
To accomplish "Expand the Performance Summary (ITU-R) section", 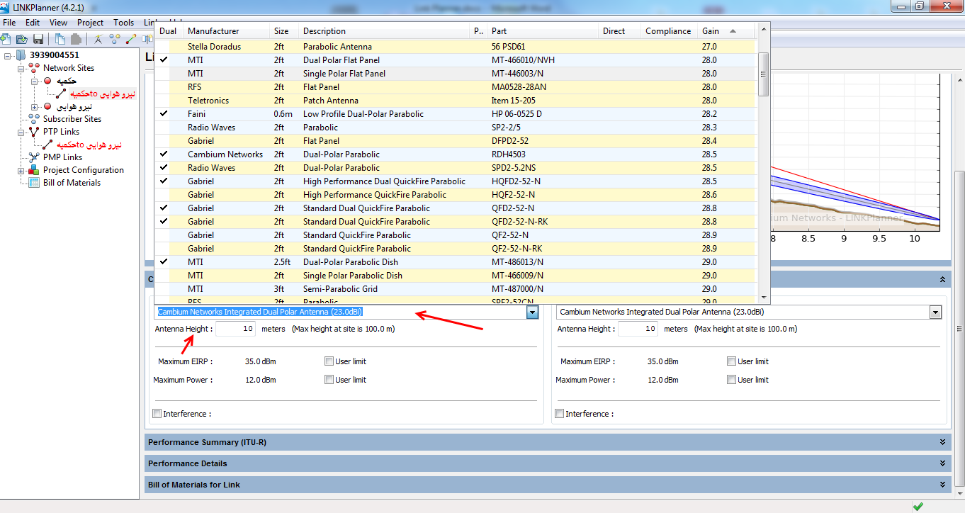I will pyautogui.click(x=546, y=442).
